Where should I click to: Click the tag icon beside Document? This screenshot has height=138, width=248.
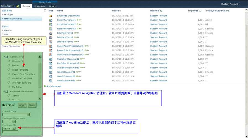9,61
